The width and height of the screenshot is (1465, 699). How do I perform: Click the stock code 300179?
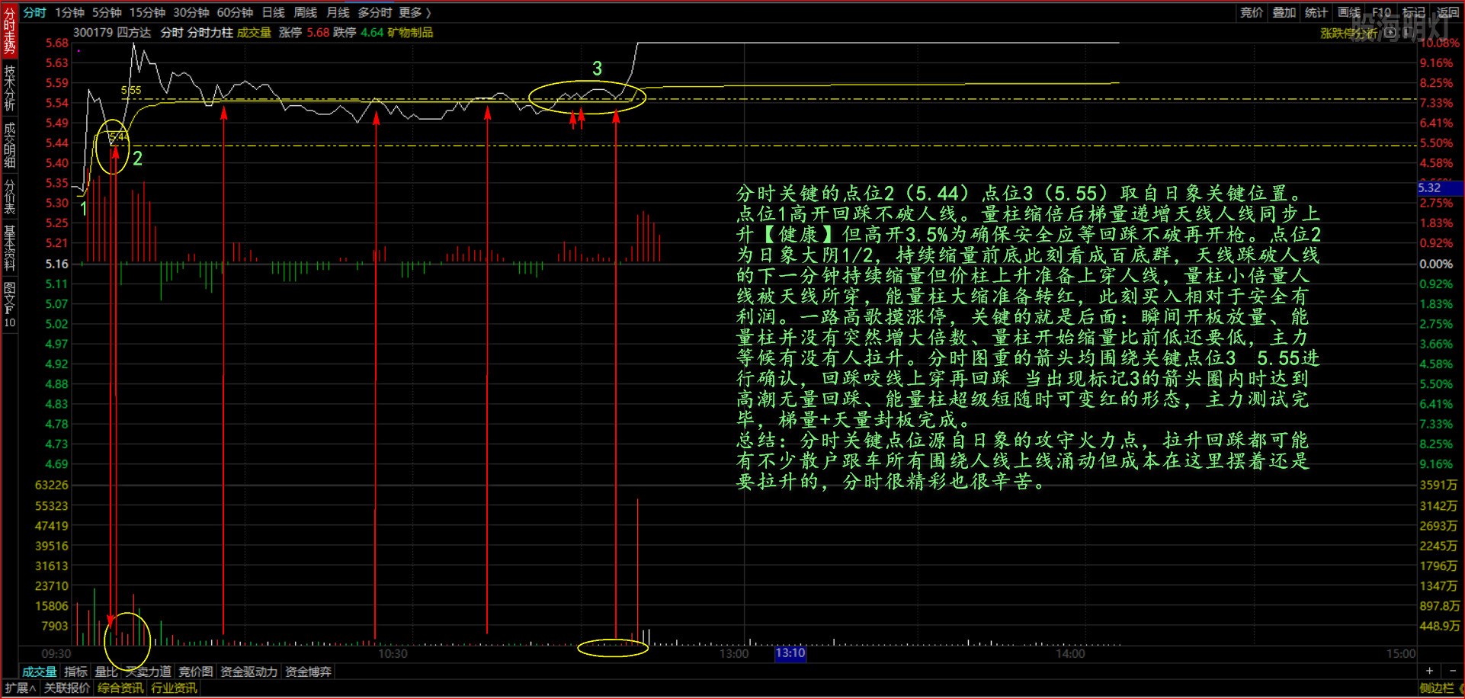[x=92, y=33]
